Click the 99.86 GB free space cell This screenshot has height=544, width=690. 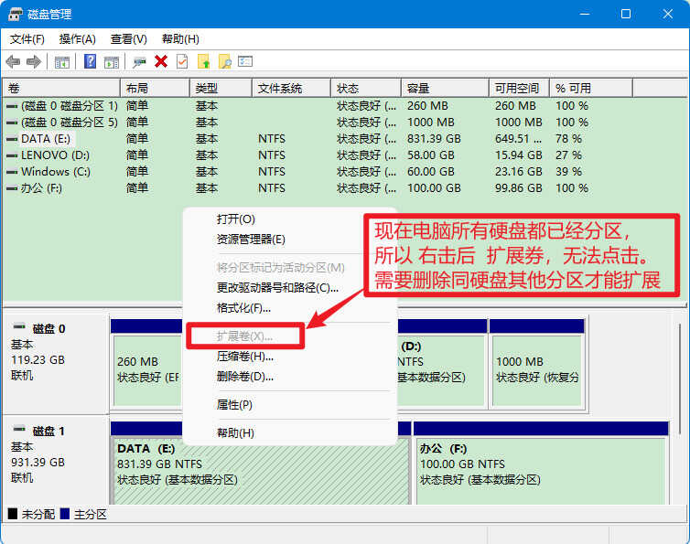point(518,188)
